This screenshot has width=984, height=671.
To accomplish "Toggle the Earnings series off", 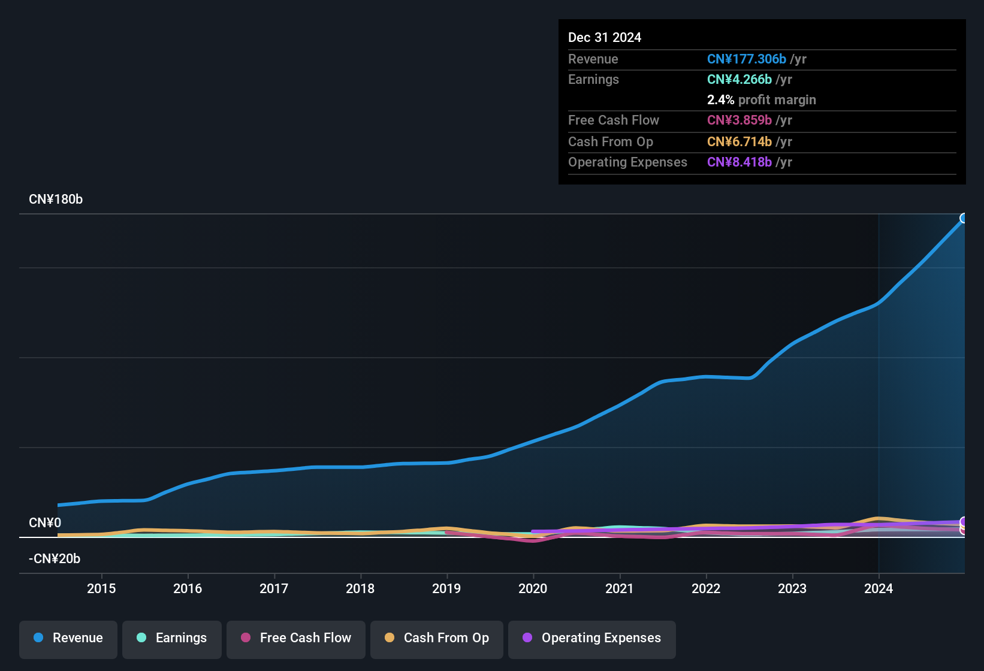I will (x=171, y=638).
